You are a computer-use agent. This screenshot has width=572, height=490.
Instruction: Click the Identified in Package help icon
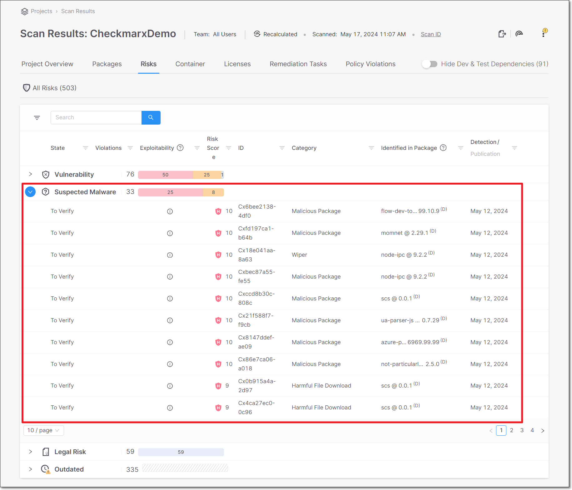[x=443, y=148]
